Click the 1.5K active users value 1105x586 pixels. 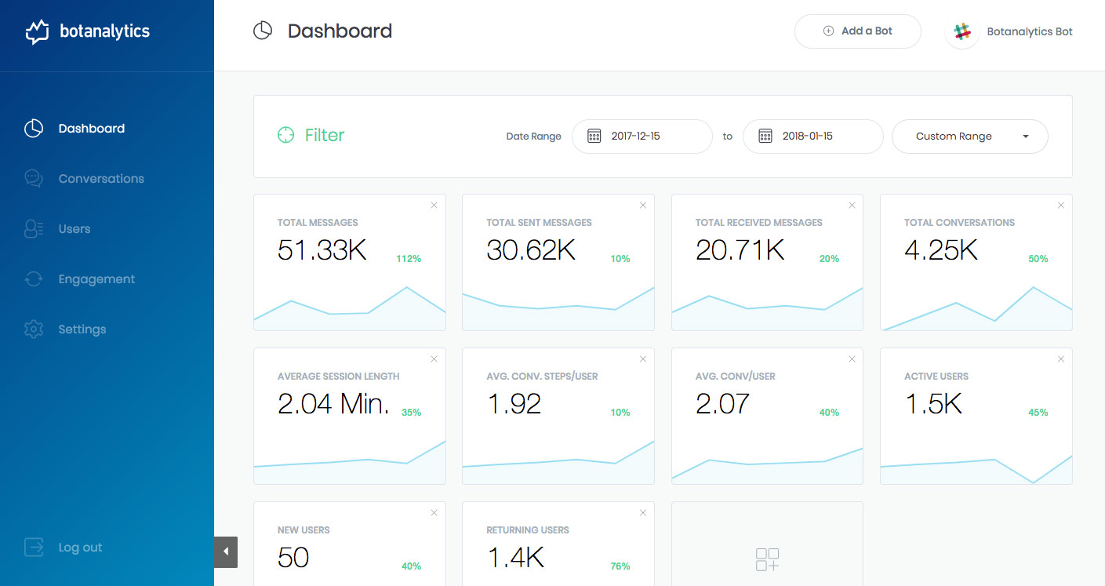[933, 404]
